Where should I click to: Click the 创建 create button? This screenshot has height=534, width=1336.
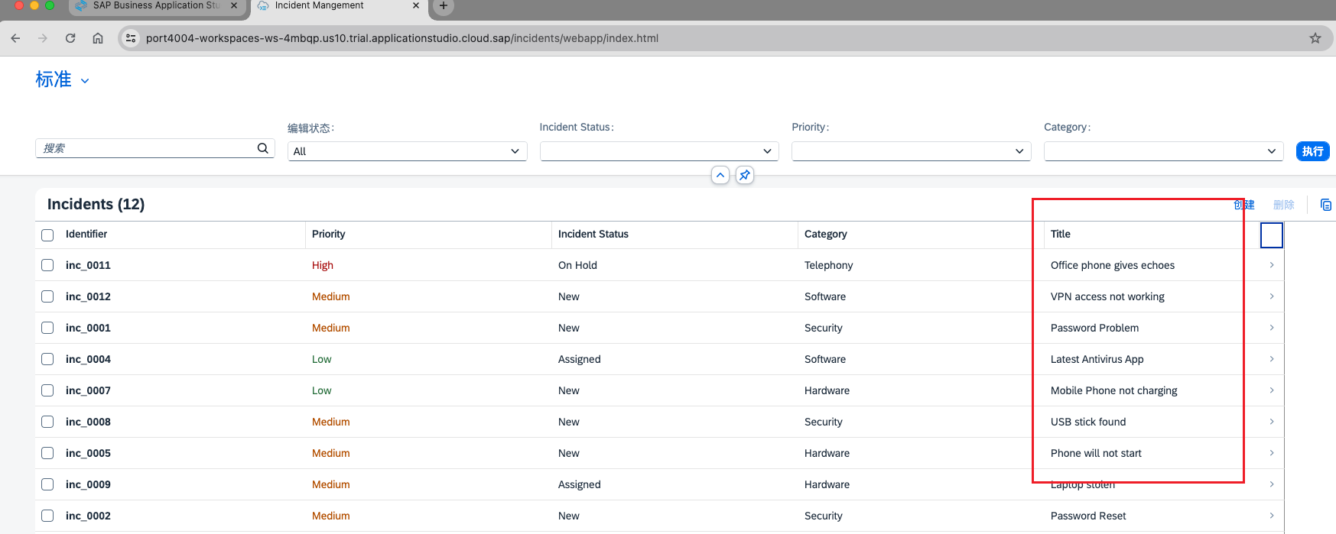pyautogui.click(x=1243, y=205)
